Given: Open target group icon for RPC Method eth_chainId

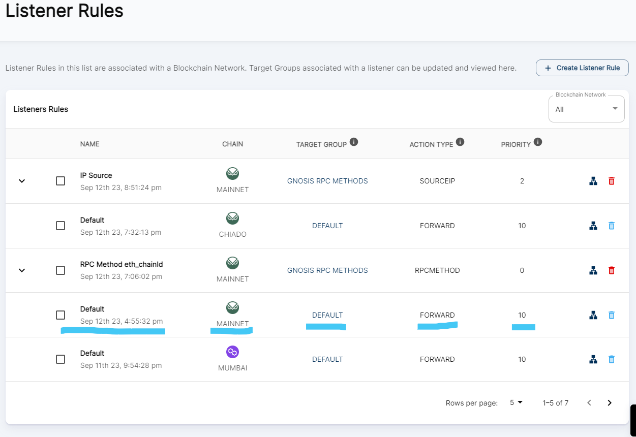Looking at the screenshot, I should (x=593, y=270).
